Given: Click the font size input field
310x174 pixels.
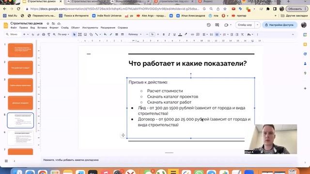Looking at the screenshot, I should (152, 34).
